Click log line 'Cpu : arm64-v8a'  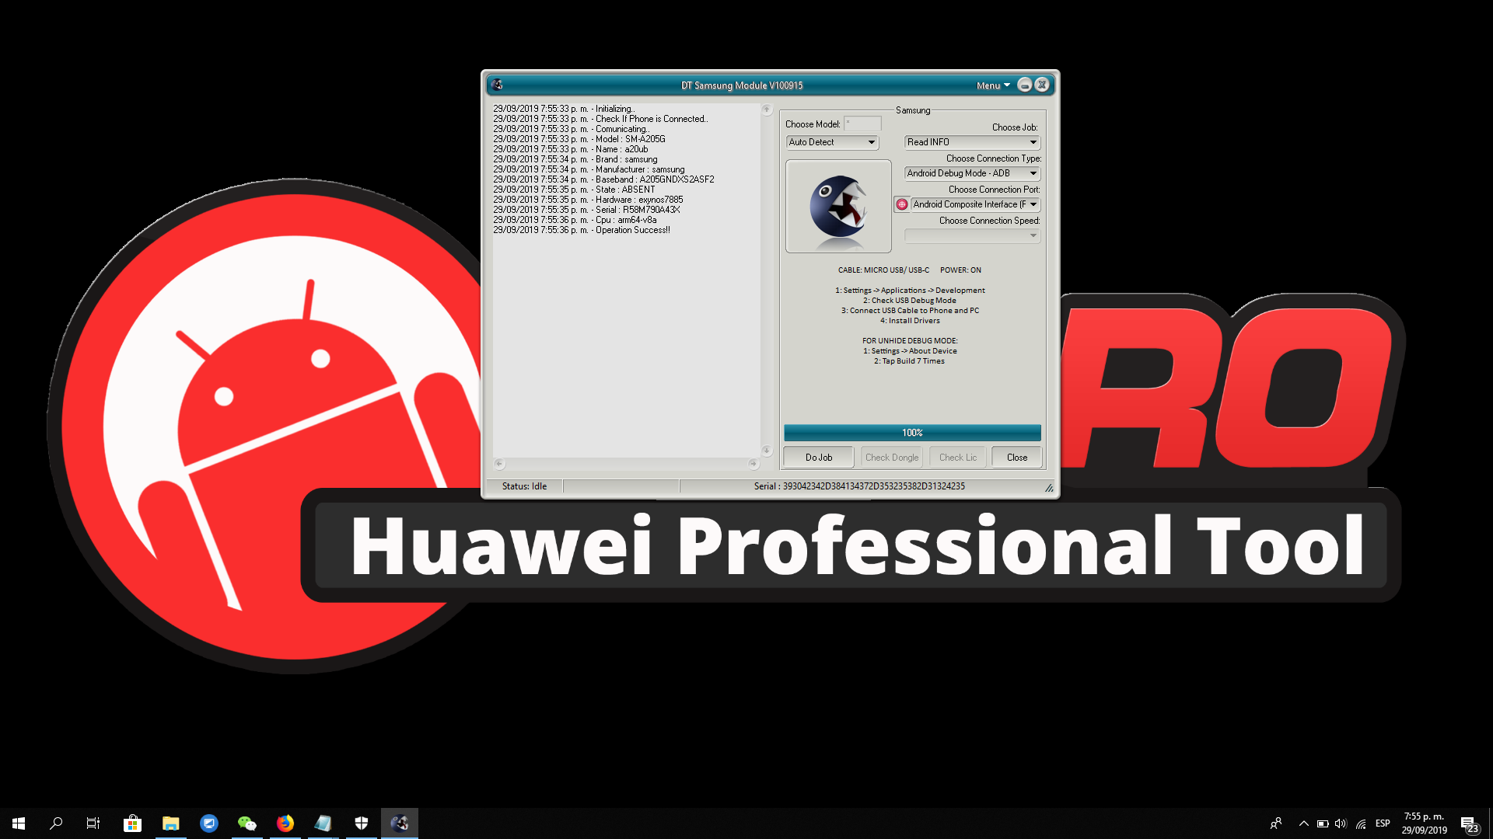575,220
